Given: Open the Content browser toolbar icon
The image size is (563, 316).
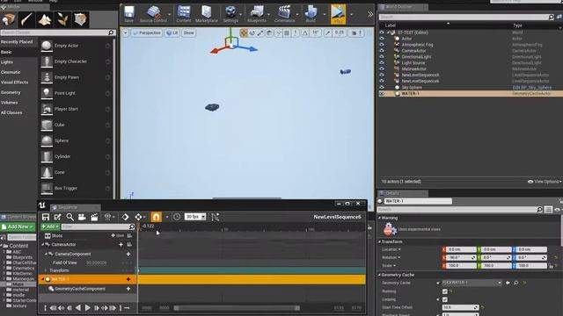Looking at the screenshot, I should tap(184, 14).
